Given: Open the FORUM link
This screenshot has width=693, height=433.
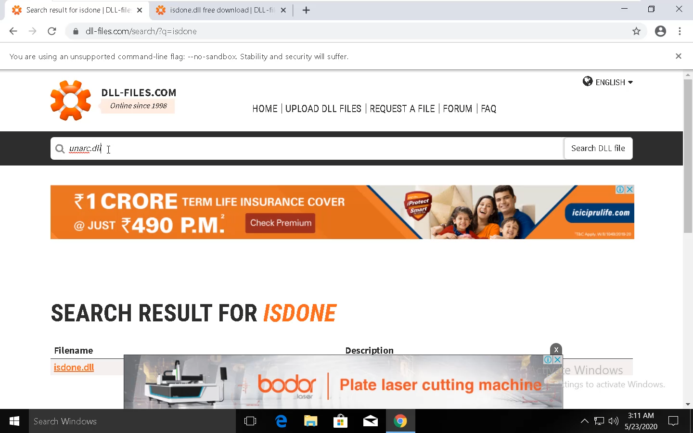Looking at the screenshot, I should [458, 109].
